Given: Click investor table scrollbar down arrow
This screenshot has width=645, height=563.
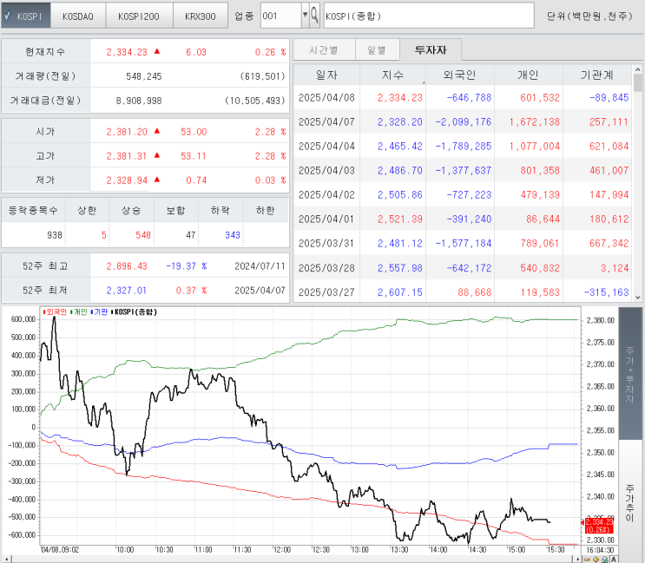Looking at the screenshot, I should click(x=637, y=298).
